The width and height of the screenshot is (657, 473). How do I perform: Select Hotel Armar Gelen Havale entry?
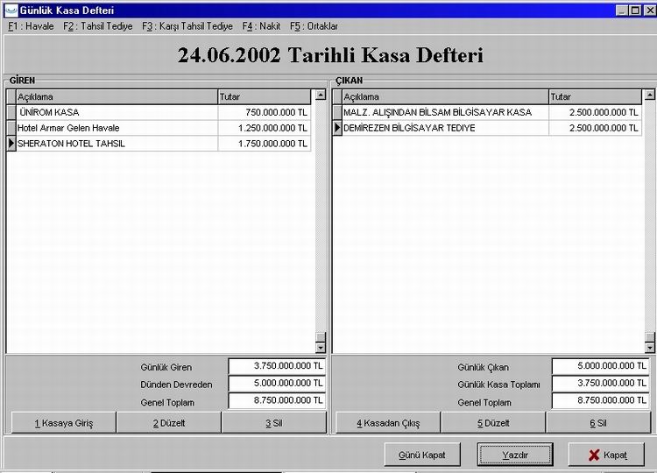(x=114, y=128)
